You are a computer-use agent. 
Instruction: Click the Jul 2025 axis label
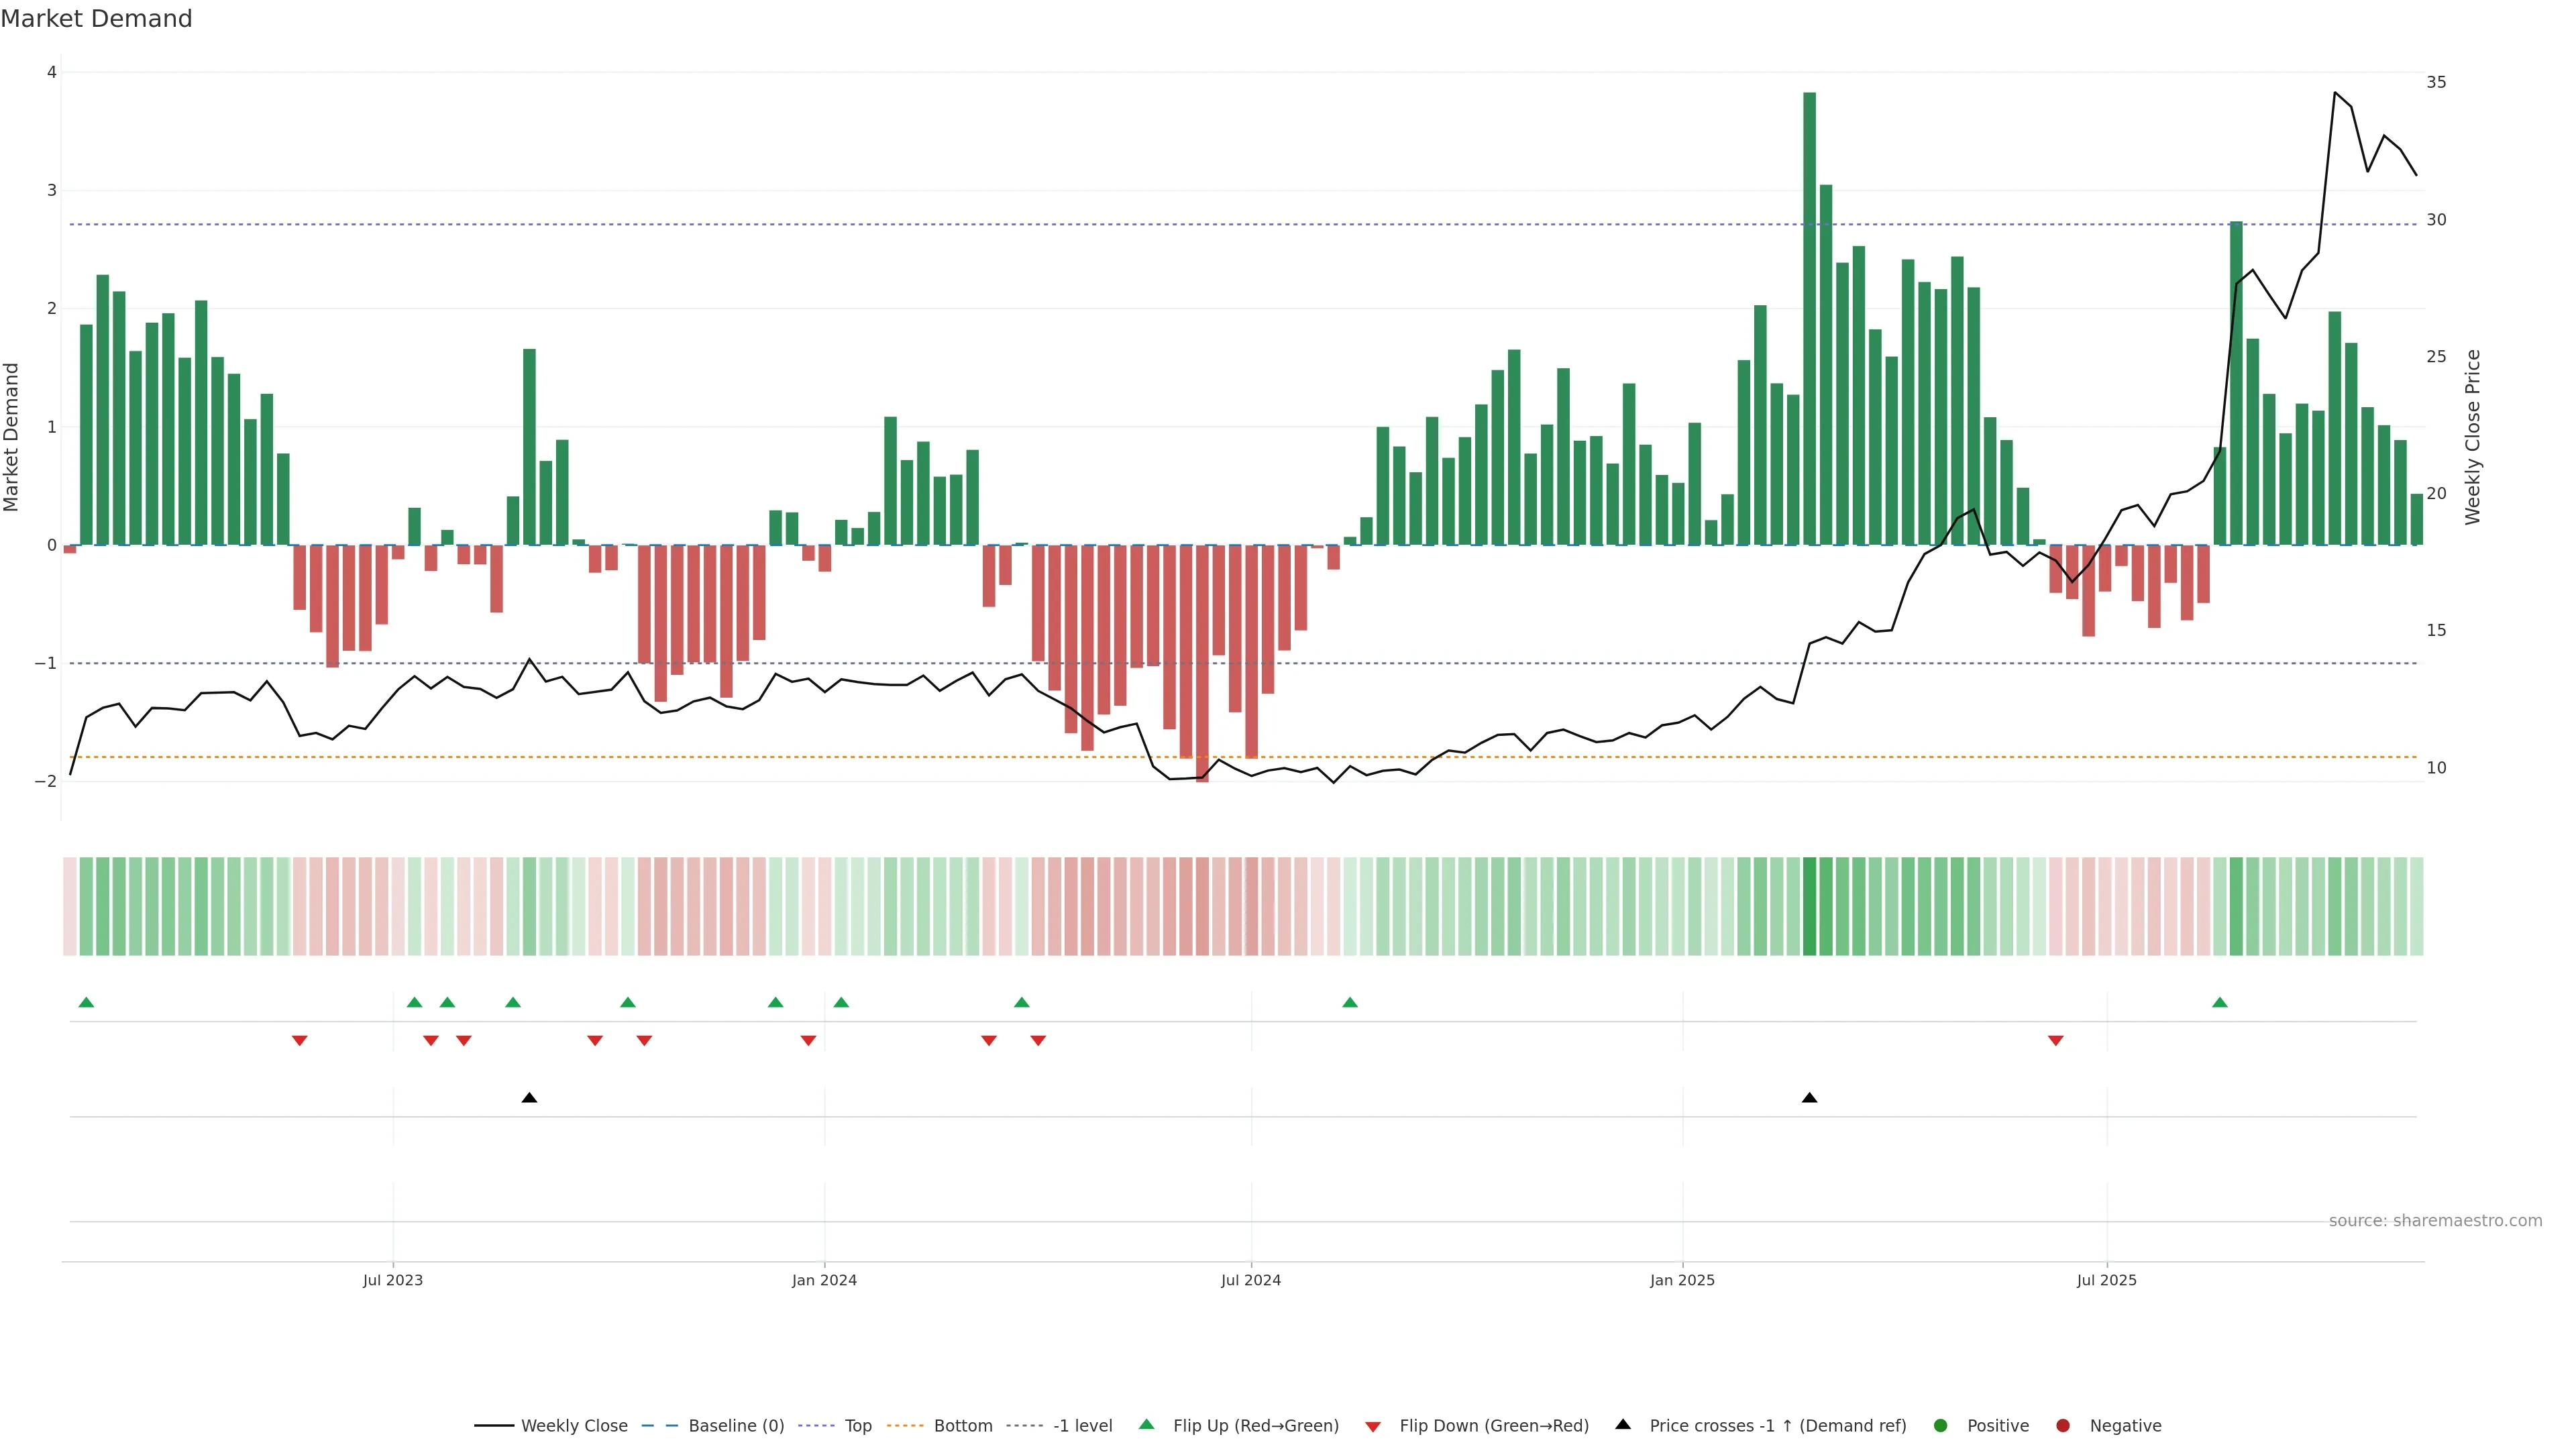pyautogui.click(x=2106, y=1280)
